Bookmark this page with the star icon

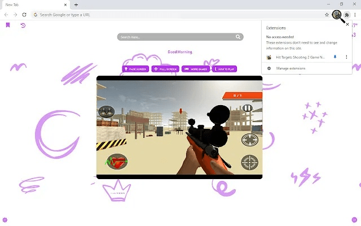click(x=327, y=15)
